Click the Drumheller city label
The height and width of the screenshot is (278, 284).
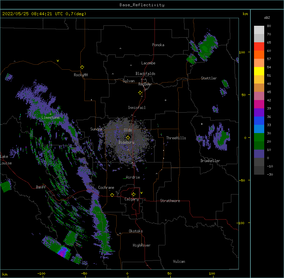coord(210,161)
